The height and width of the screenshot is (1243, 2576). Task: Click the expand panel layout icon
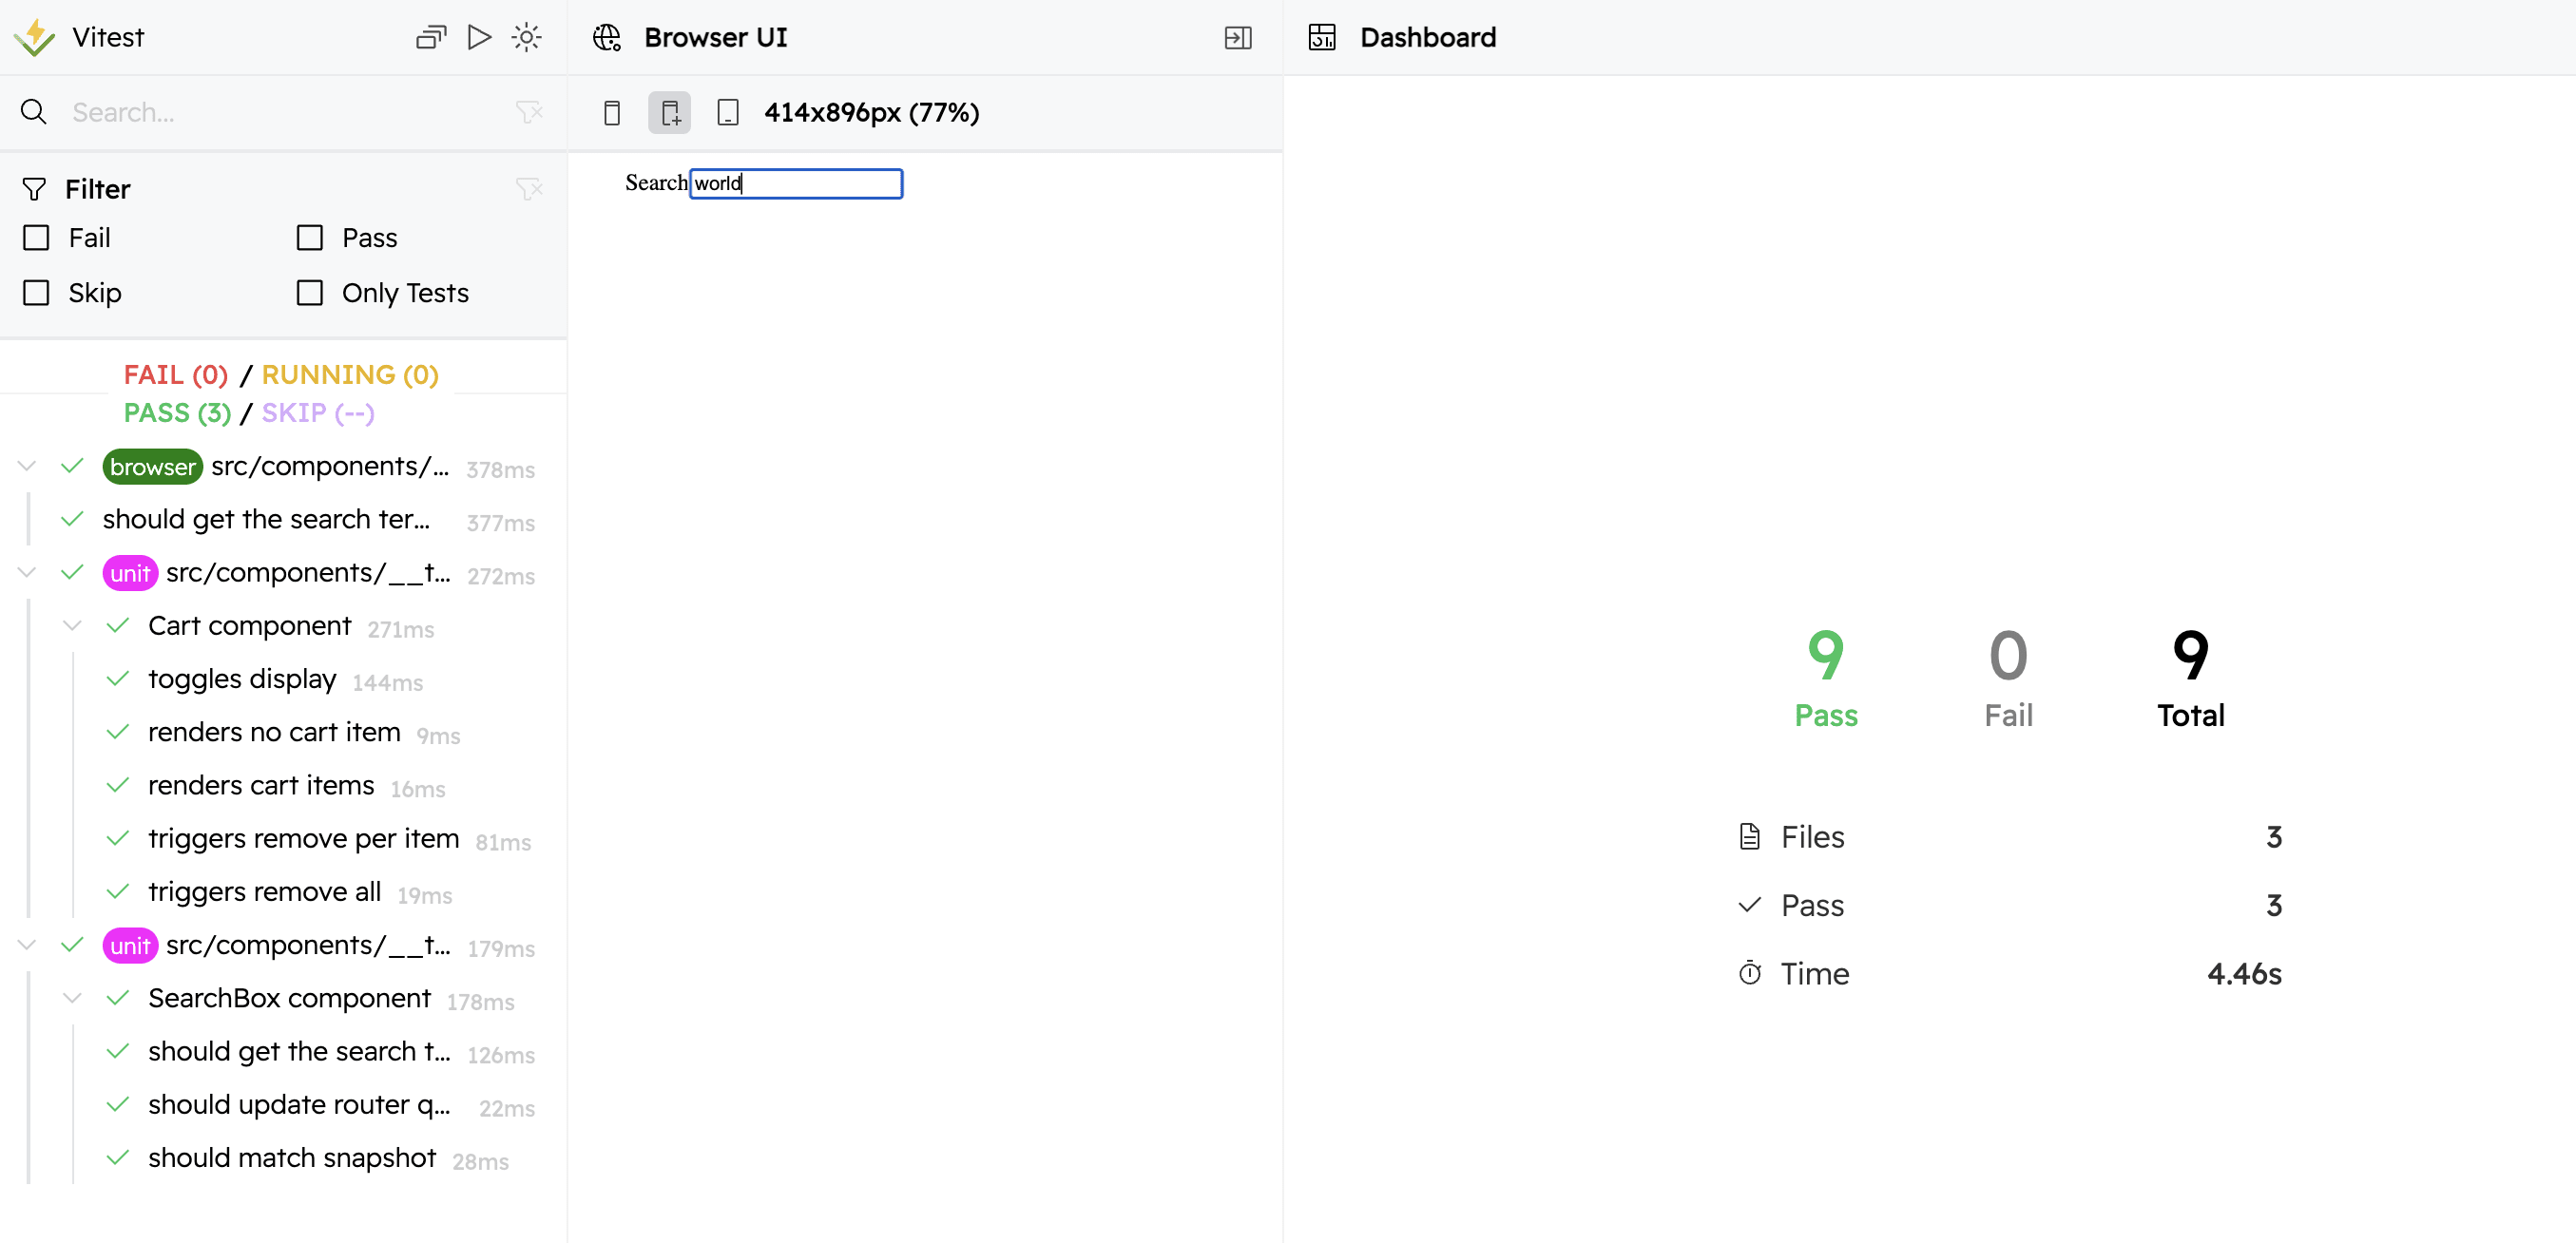(1240, 36)
